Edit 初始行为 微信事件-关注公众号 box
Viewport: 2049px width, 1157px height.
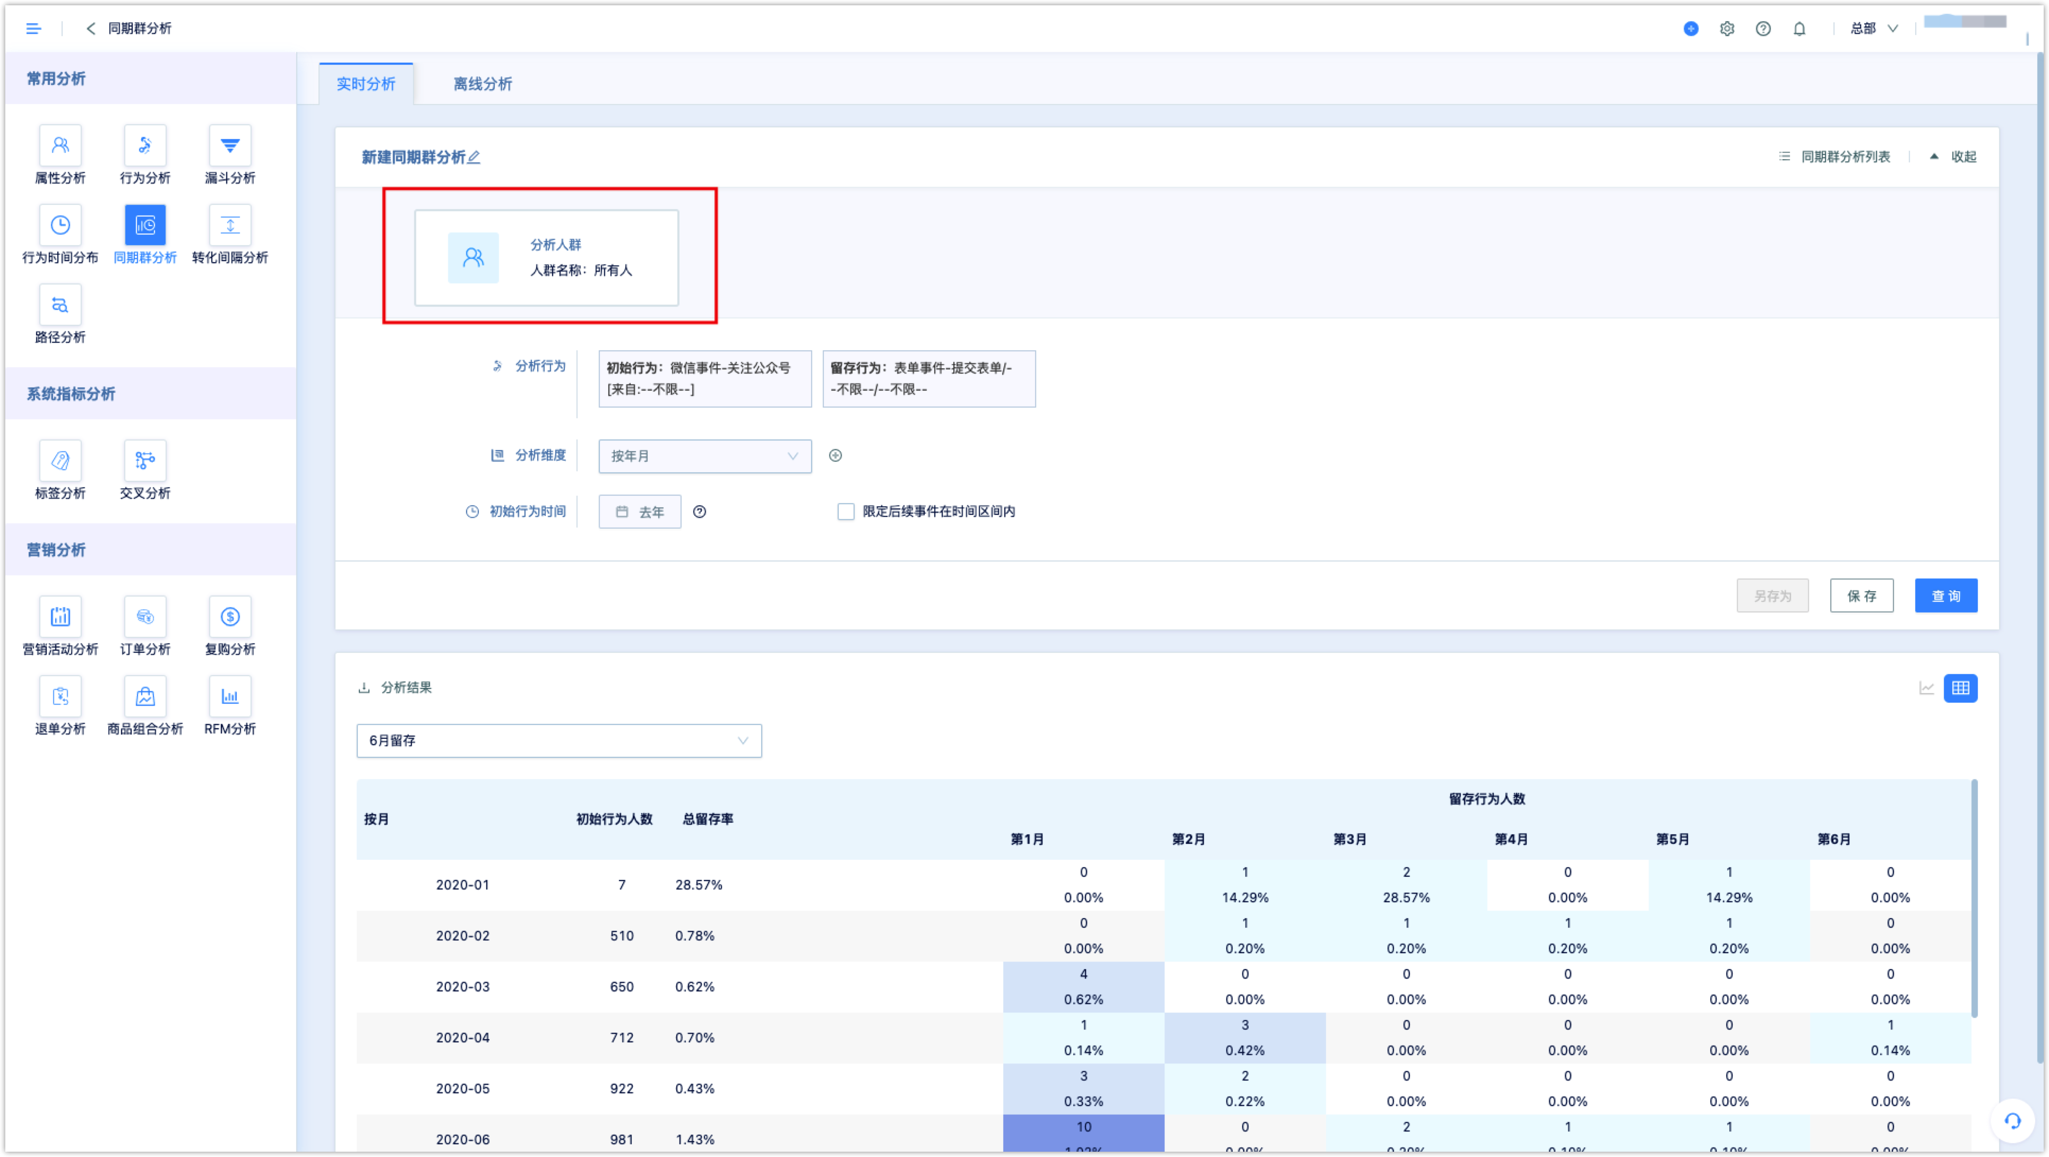(705, 378)
